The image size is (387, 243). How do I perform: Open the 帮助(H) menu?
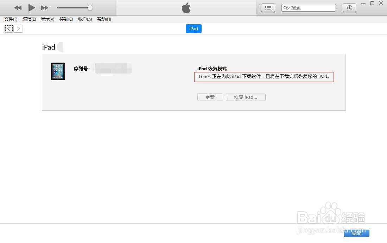[x=104, y=19]
